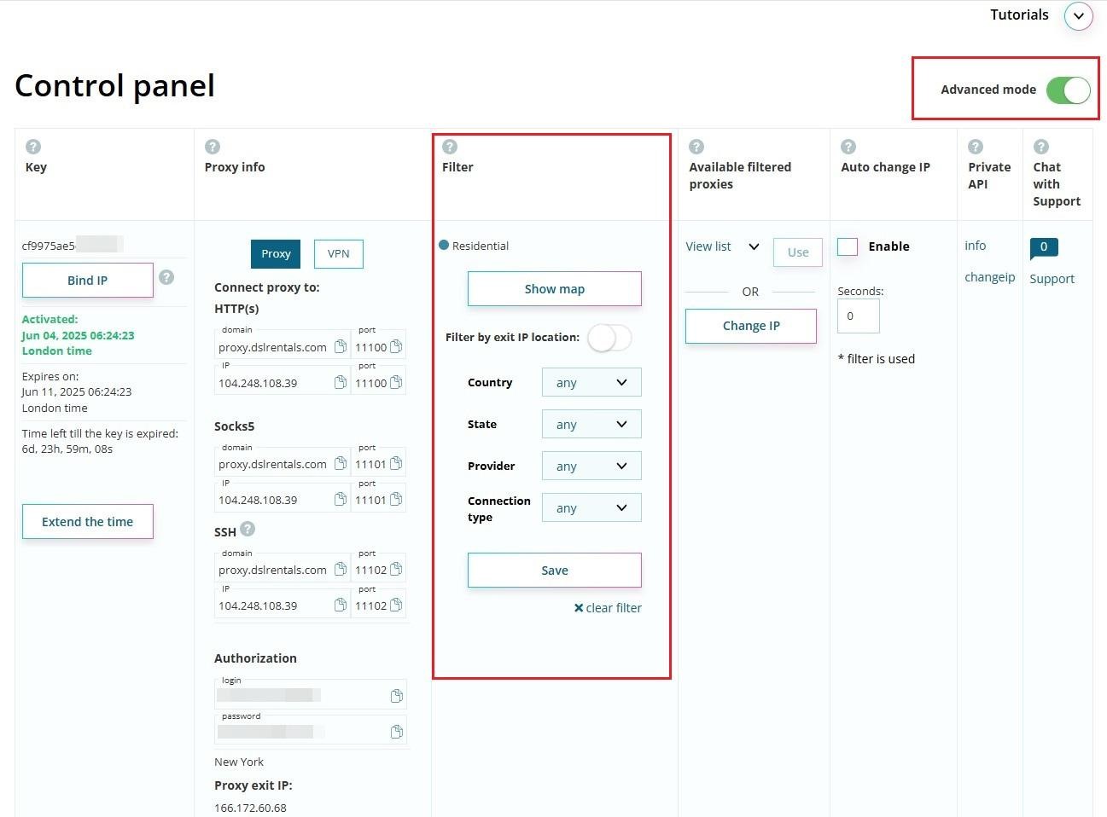Enable Filter by exit IP location
The height and width of the screenshot is (817, 1107).
tap(609, 338)
